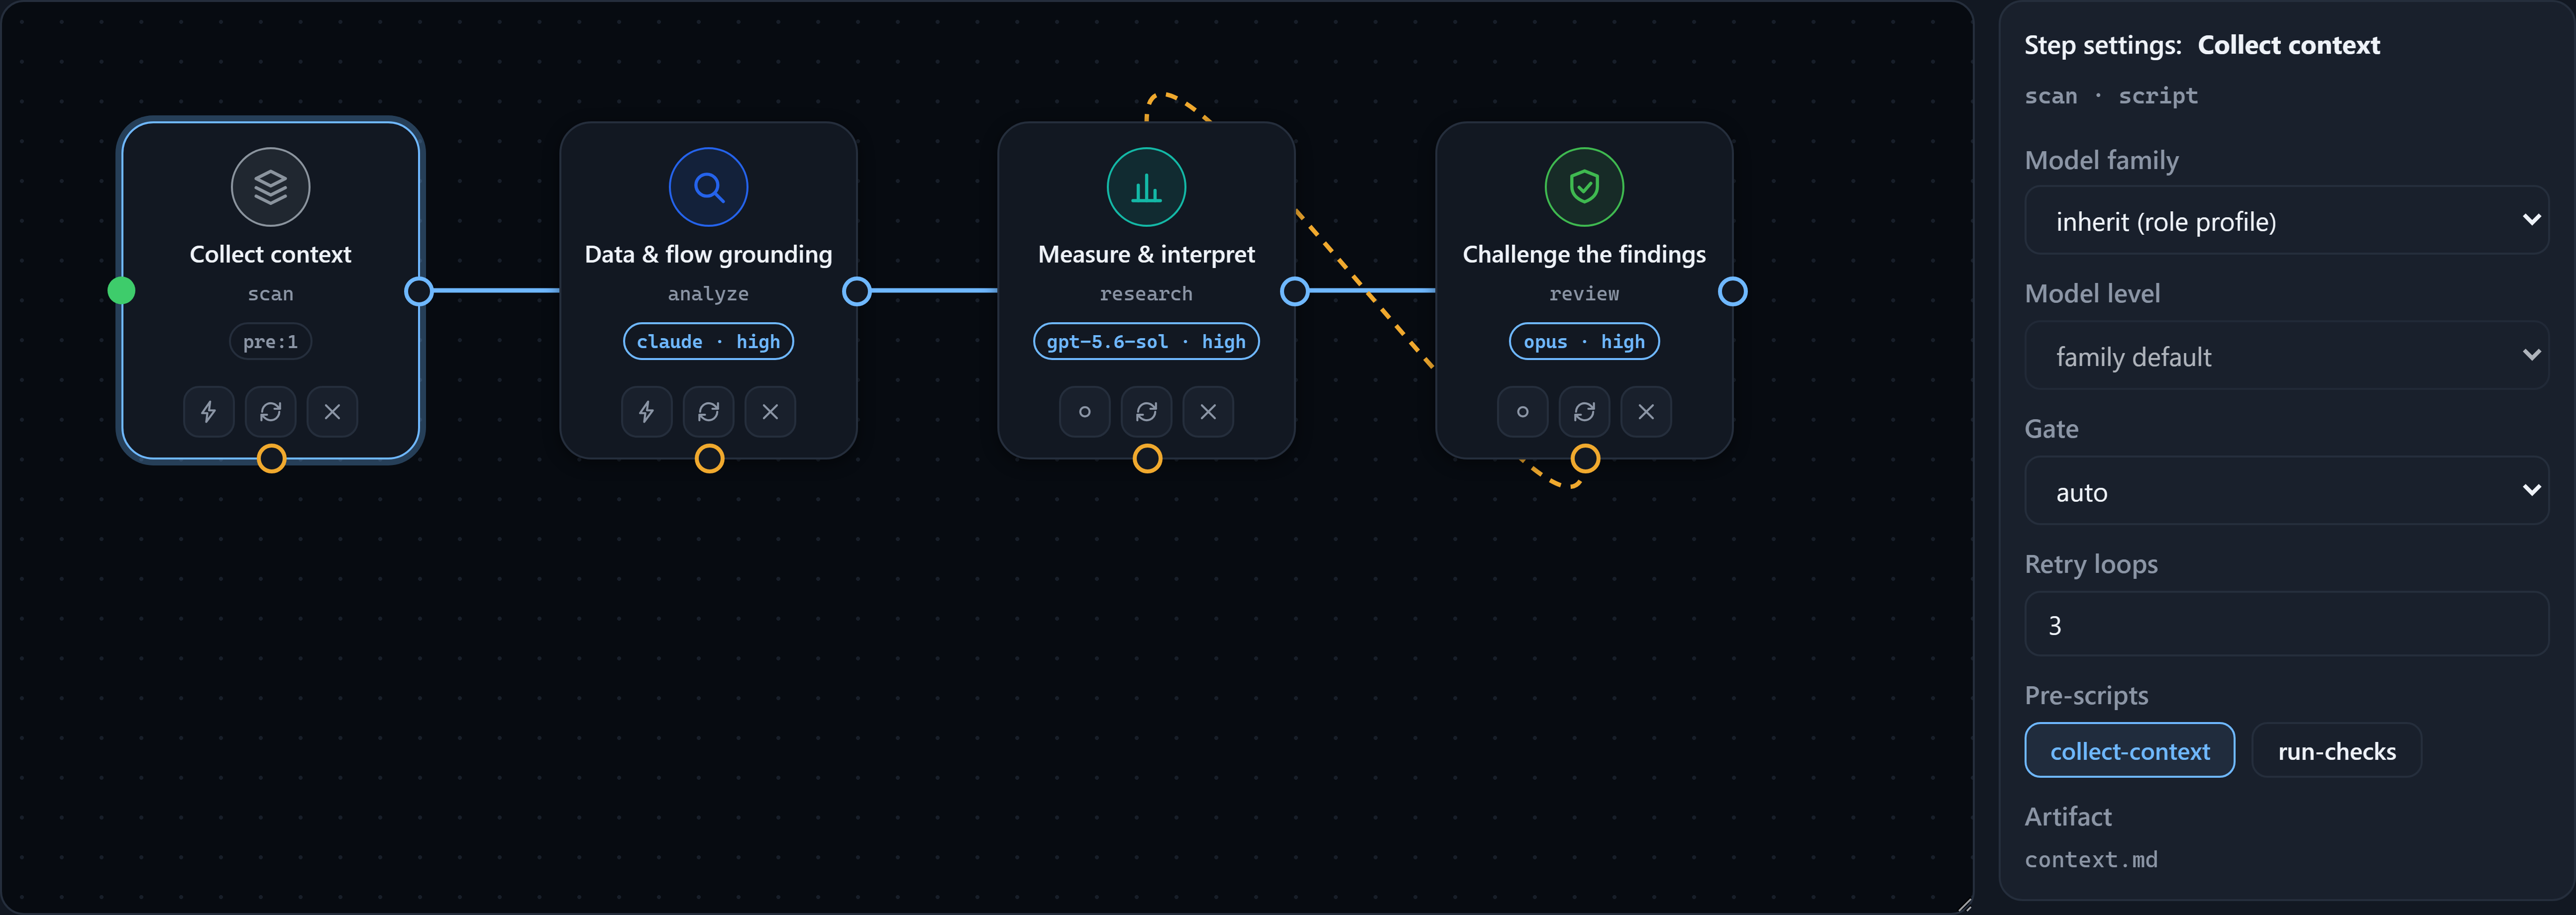Viewport: 2576px width, 915px height.
Task: Click the orange bottom port of Collect context
Action: pyautogui.click(x=271, y=458)
